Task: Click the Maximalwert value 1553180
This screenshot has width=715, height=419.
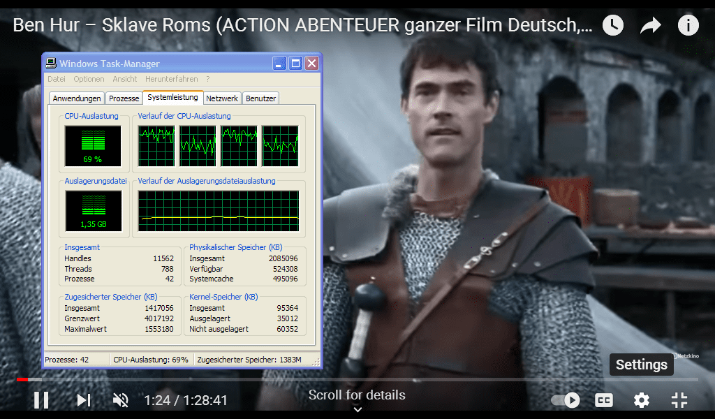Action: [159, 329]
